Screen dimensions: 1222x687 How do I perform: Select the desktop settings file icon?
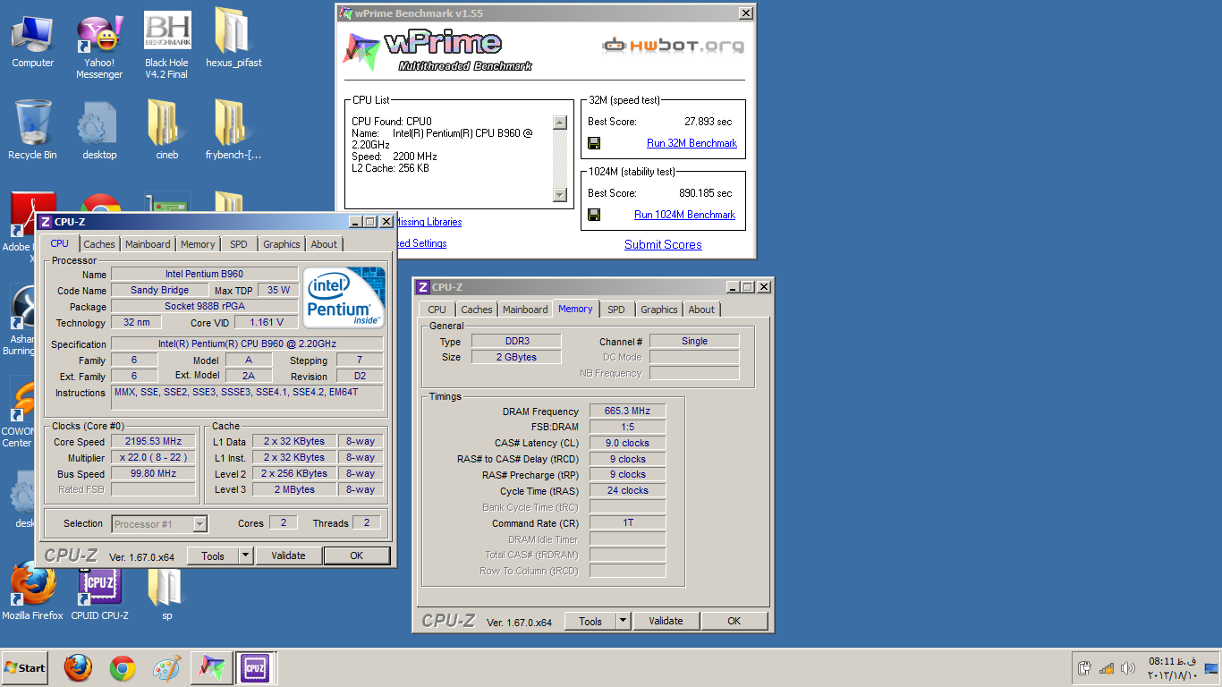click(x=99, y=131)
